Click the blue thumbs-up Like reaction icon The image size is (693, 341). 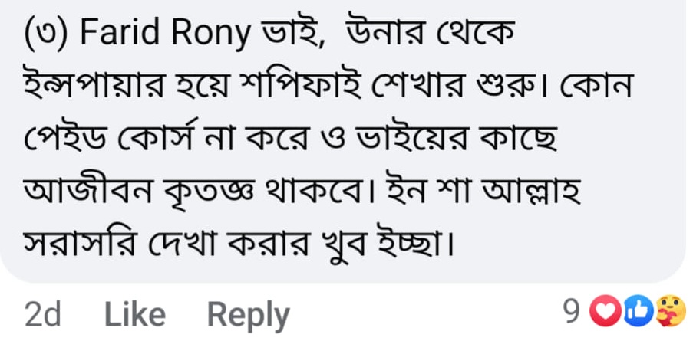[636, 311]
